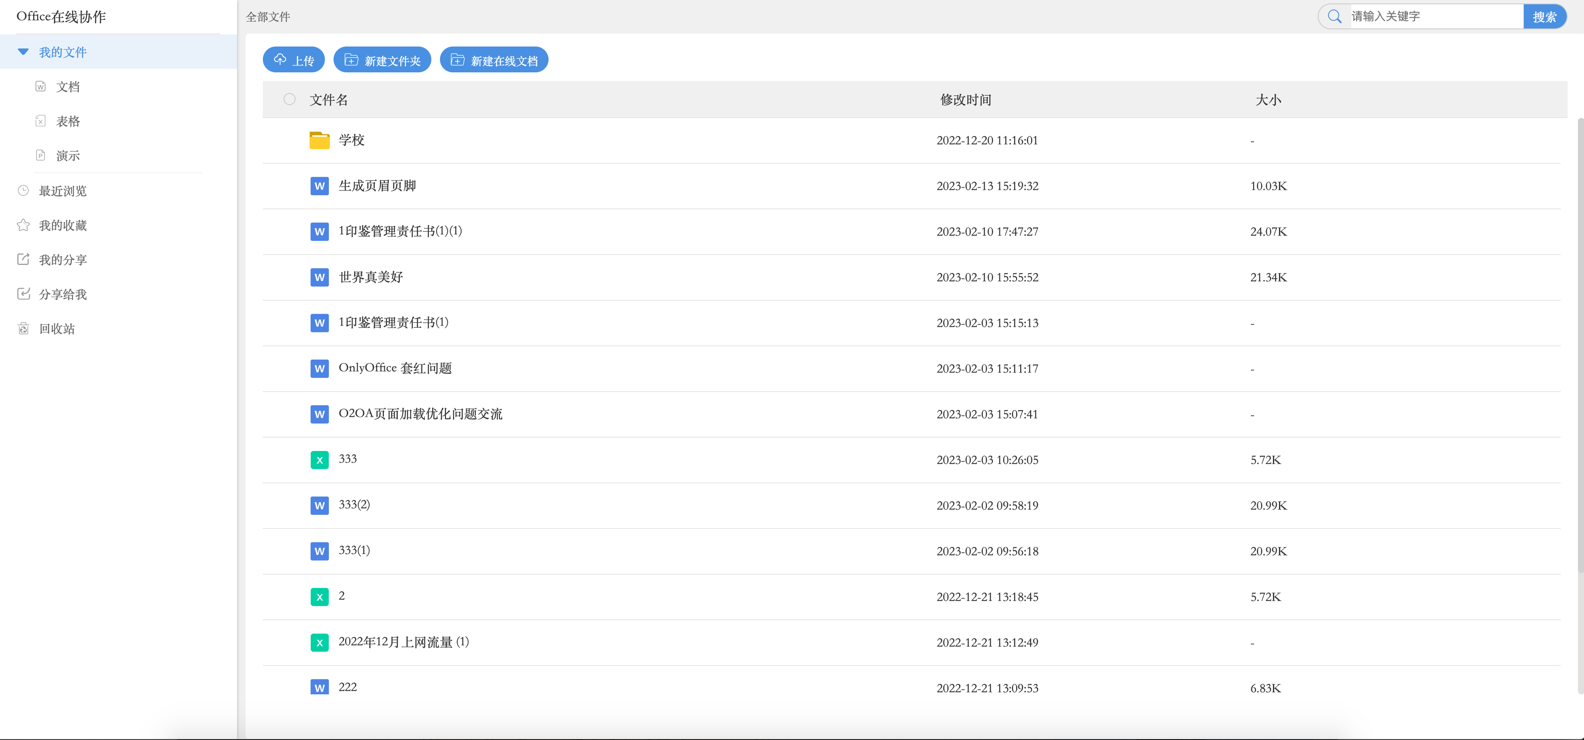Collapse the 我的文件 tree arrow
Screen dimensions: 1584x740
coord(23,52)
